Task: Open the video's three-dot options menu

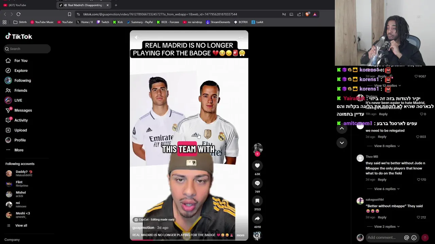Action: click(x=241, y=37)
